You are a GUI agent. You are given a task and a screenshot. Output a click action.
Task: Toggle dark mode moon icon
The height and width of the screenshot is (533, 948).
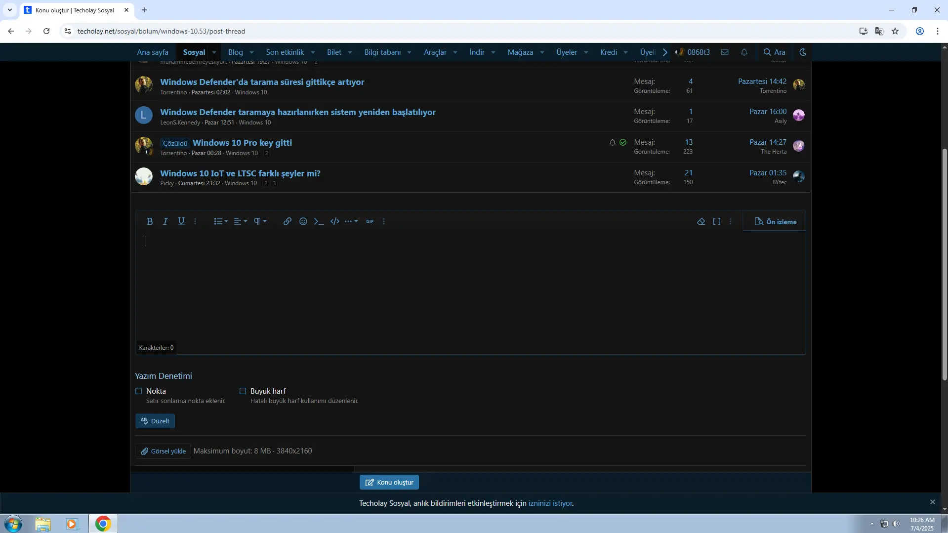tap(803, 52)
